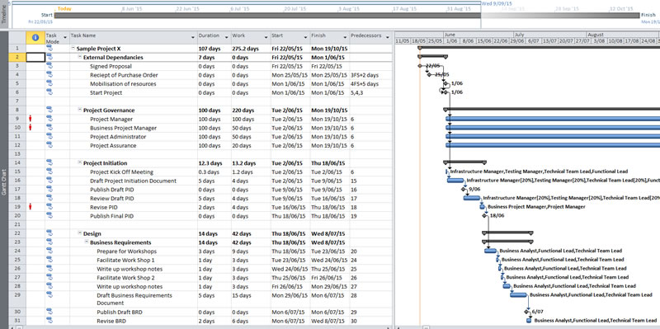Click the Draft Project Initiation Document Gantt bar
The image size is (660, 329).
point(455,181)
